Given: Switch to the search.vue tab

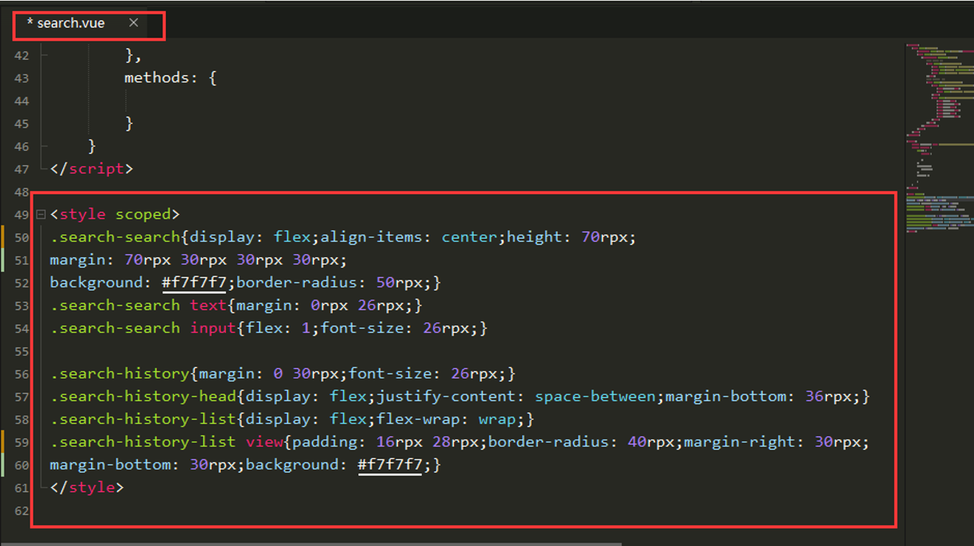Looking at the screenshot, I should (x=70, y=23).
